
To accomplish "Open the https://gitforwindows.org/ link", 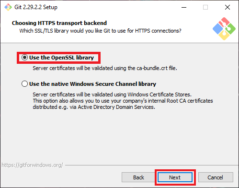I will pyautogui.click(x=32, y=165).
